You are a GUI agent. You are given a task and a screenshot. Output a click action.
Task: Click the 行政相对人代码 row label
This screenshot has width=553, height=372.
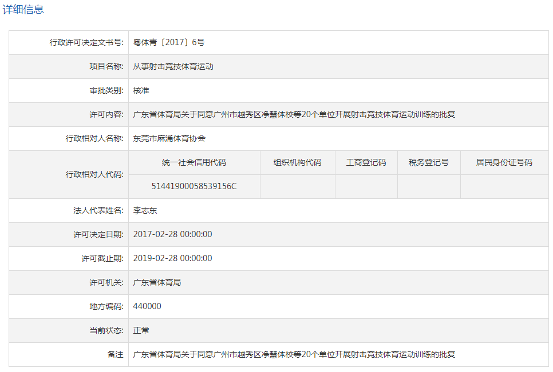(x=94, y=174)
